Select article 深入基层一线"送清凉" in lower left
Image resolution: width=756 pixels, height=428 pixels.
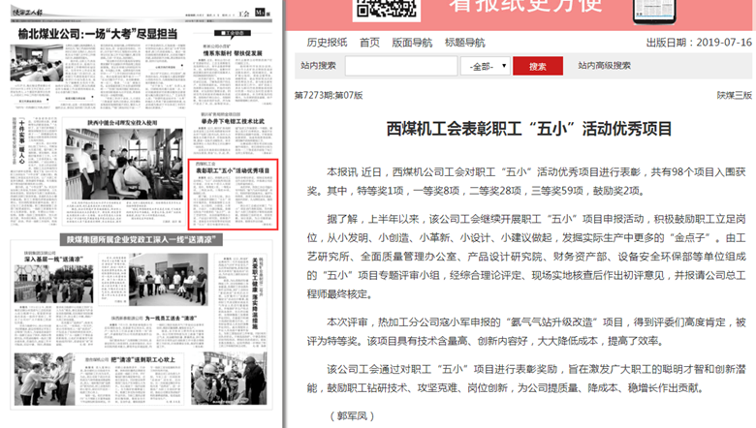tap(39, 258)
